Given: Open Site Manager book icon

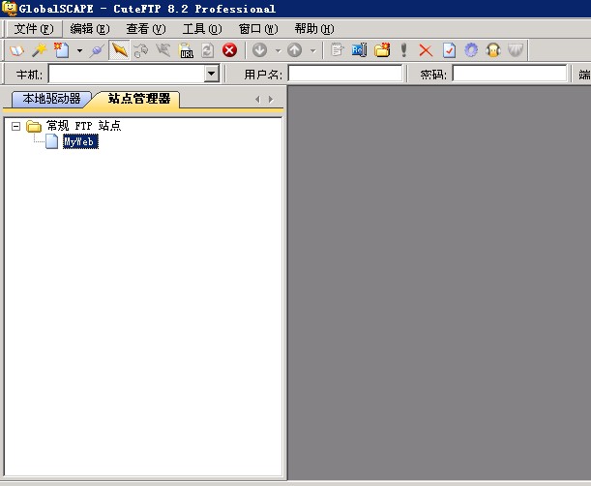Looking at the screenshot, I should click(x=17, y=50).
